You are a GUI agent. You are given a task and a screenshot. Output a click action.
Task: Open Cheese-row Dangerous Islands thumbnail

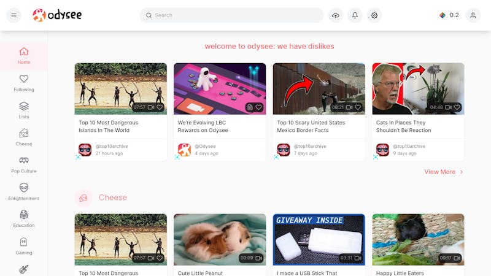click(x=120, y=239)
